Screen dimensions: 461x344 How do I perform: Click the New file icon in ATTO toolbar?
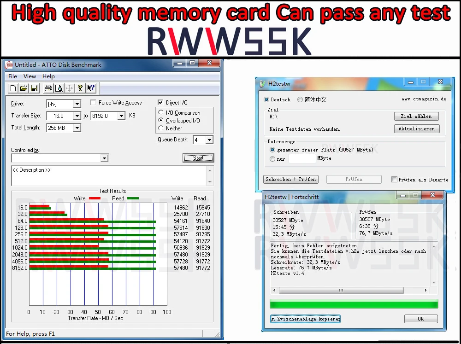13,88
